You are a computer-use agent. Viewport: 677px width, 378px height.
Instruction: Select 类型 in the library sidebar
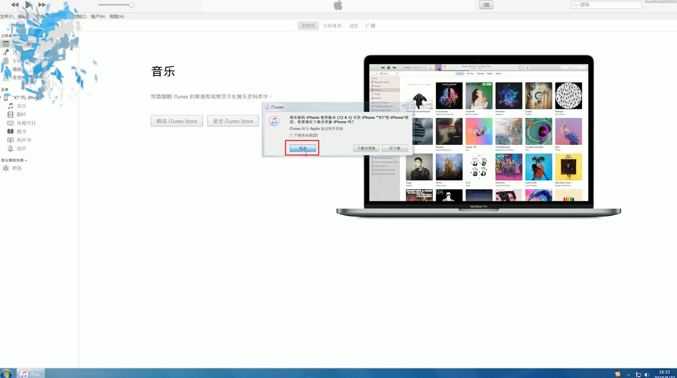tap(17, 78)
